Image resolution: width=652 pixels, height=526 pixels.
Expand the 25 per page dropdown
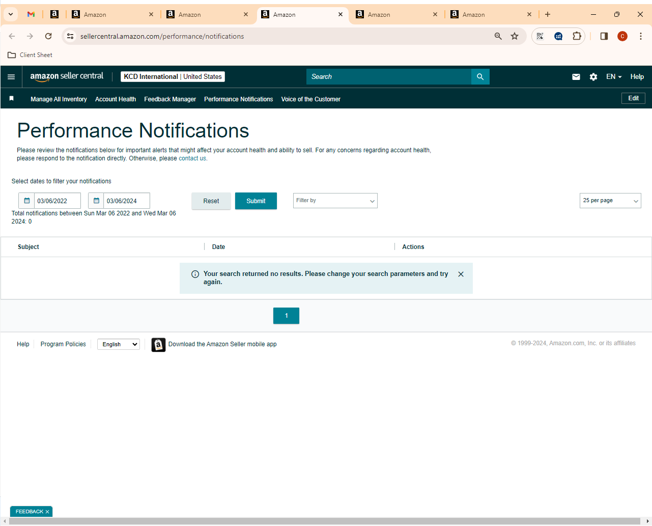pyautogui.click(x=610, y=201)
